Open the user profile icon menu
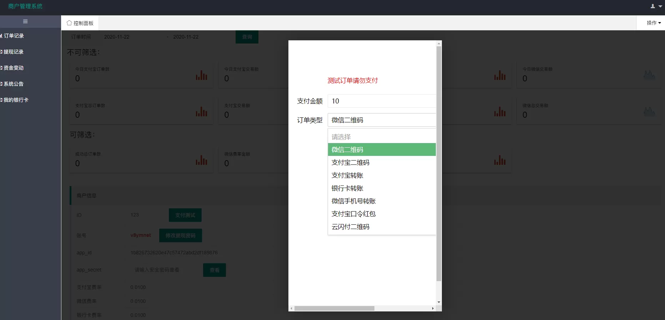 [656, 6]
